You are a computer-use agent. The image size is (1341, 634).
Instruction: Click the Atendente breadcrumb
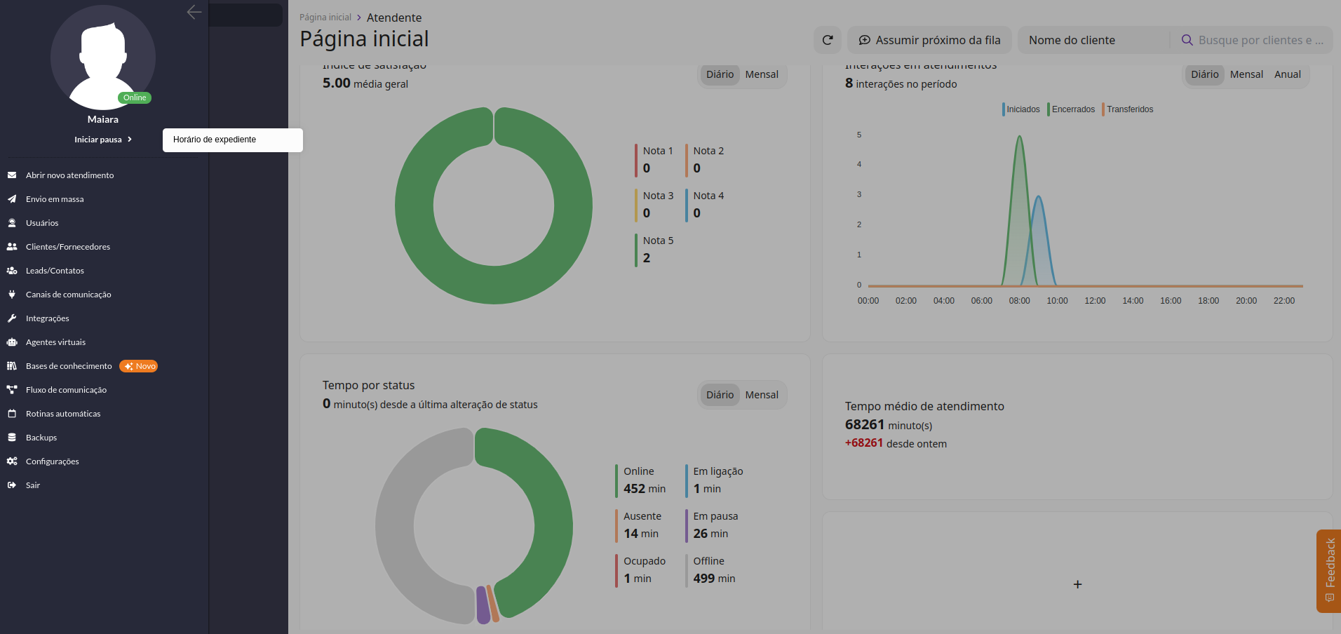pyautogui.click(x=394, y=18)
